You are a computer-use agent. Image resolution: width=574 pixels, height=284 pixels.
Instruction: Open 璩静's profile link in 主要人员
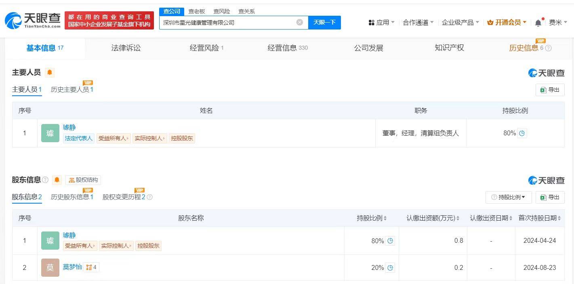click(x=69, y=128)
